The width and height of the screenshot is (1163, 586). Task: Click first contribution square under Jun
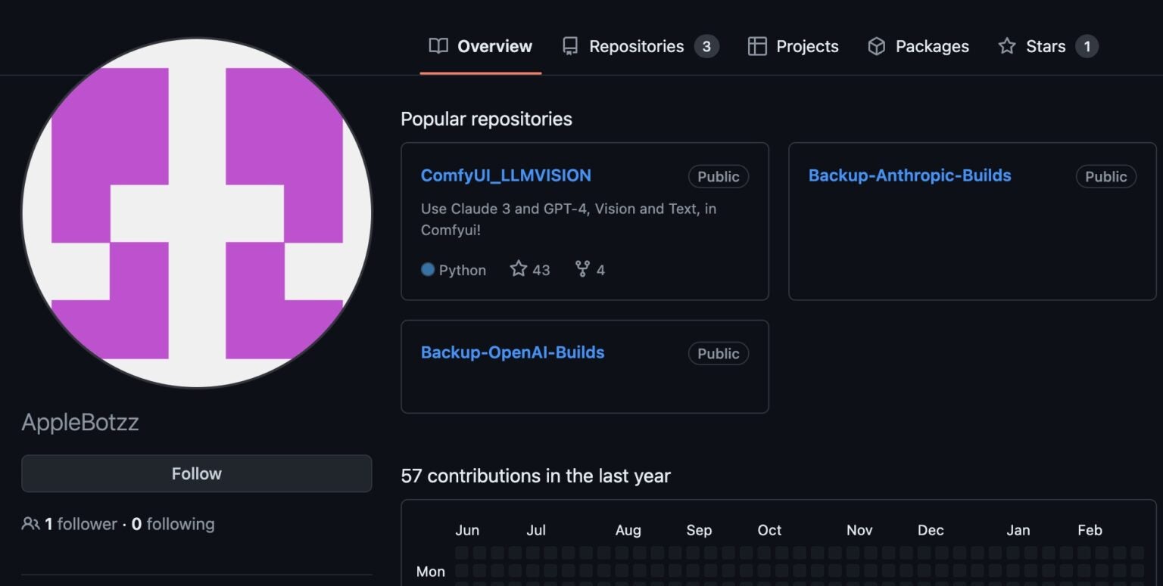(x=462, y=553)
